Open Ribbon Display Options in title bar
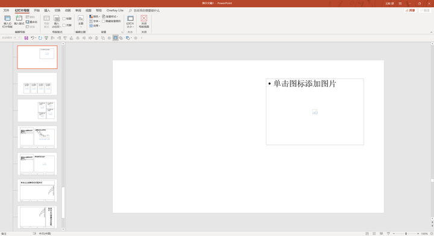Screen dimensions: 434x236 click(x=400, y=4)
